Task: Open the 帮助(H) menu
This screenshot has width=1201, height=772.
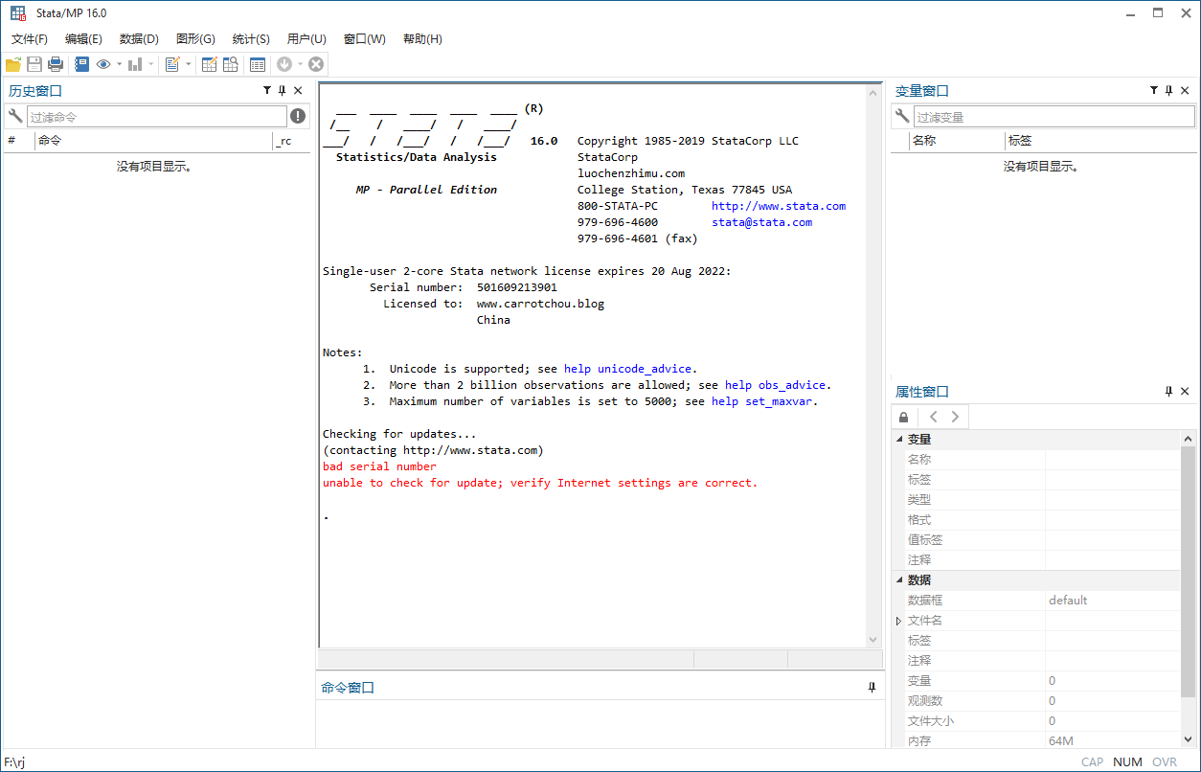Action: [x=422, y=39]
